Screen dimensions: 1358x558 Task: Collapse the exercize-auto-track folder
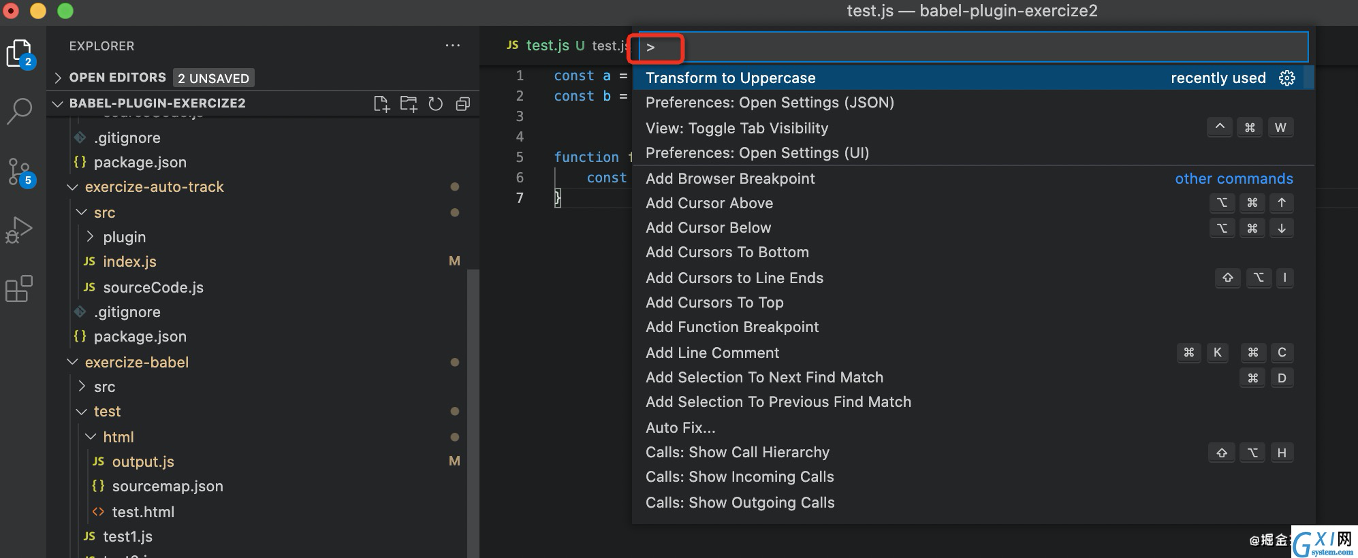[x=72, y=186]
